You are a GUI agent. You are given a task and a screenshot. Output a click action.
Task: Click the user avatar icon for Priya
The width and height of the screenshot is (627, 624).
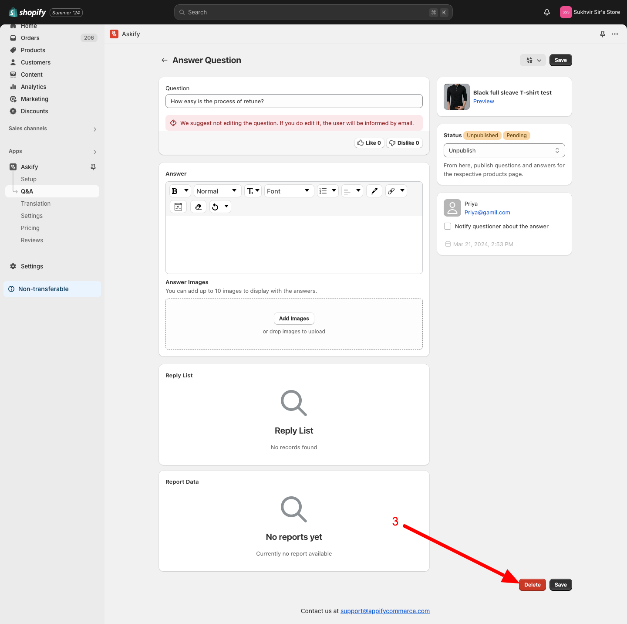(x=452, y=208)
